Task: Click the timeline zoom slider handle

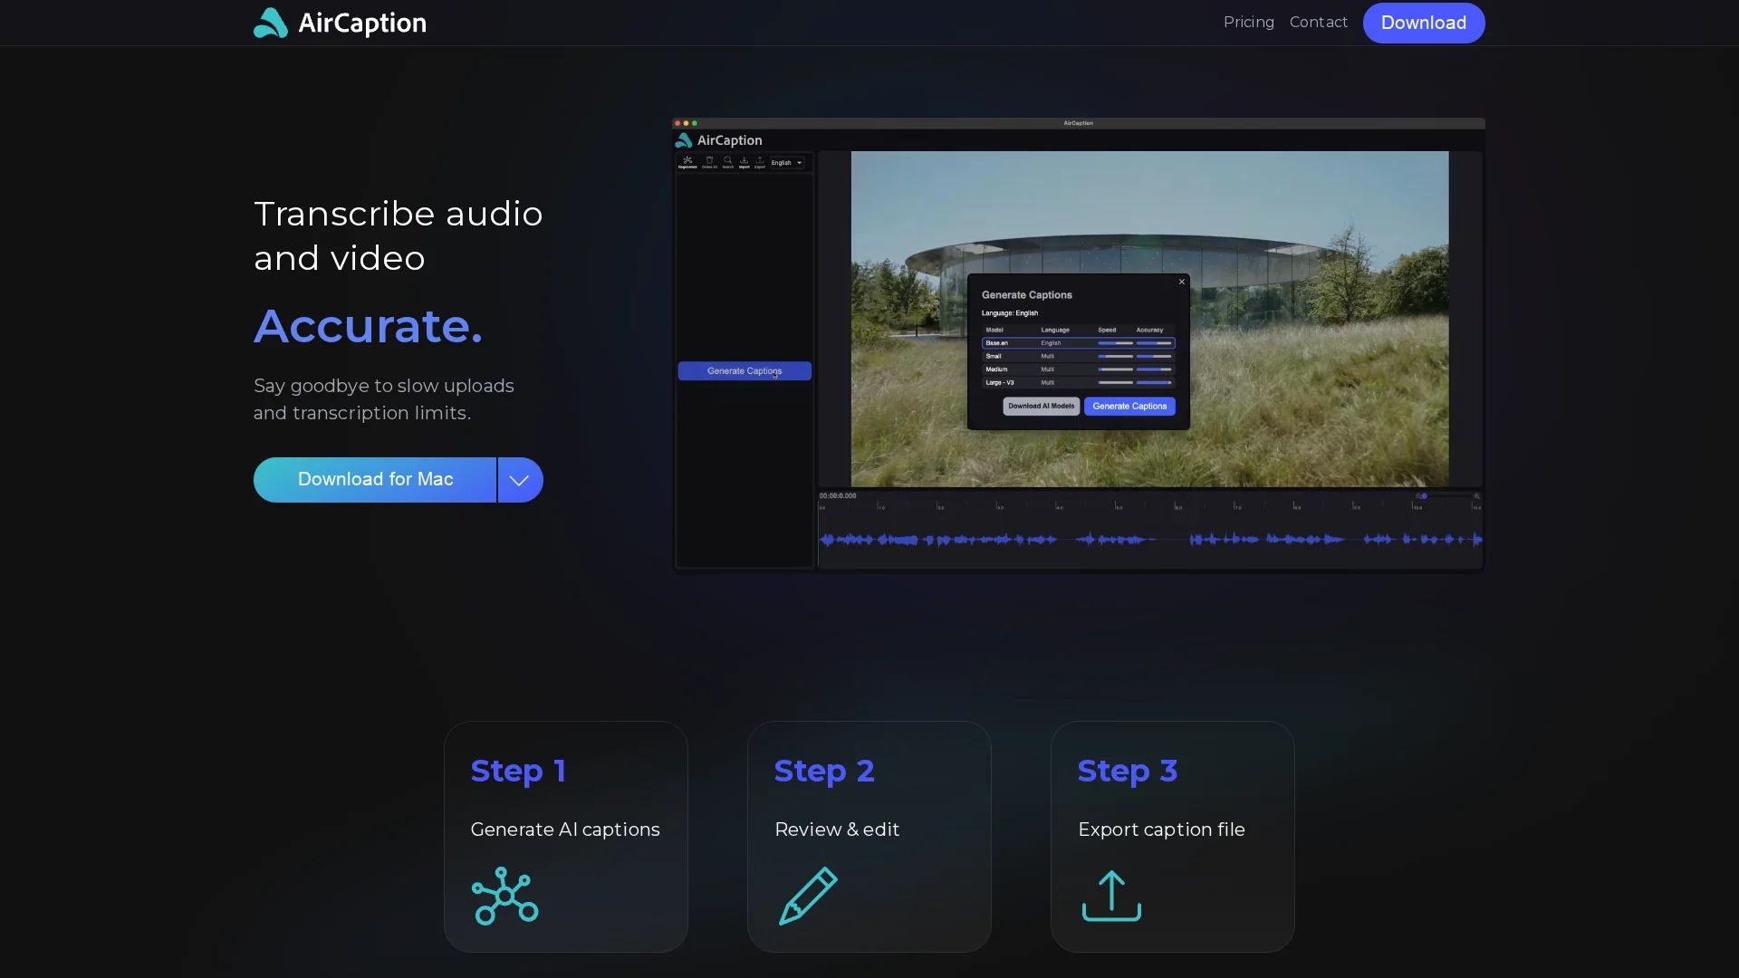Action: pos(1425,496)
